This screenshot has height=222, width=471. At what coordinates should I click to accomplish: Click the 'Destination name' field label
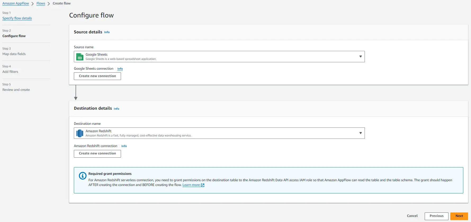tap(87, 124)
